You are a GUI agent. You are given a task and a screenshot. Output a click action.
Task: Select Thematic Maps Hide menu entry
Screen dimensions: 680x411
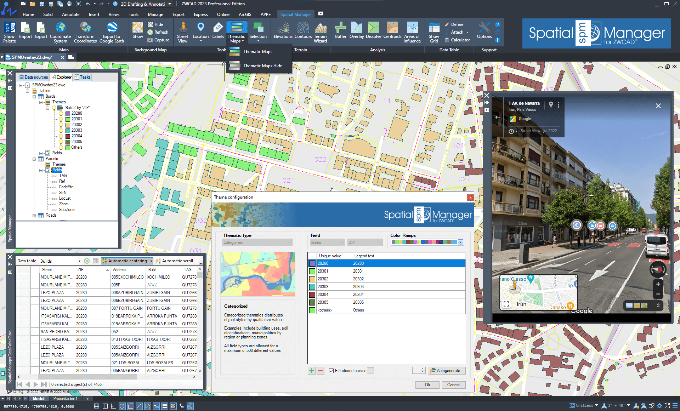click(259, 66)
